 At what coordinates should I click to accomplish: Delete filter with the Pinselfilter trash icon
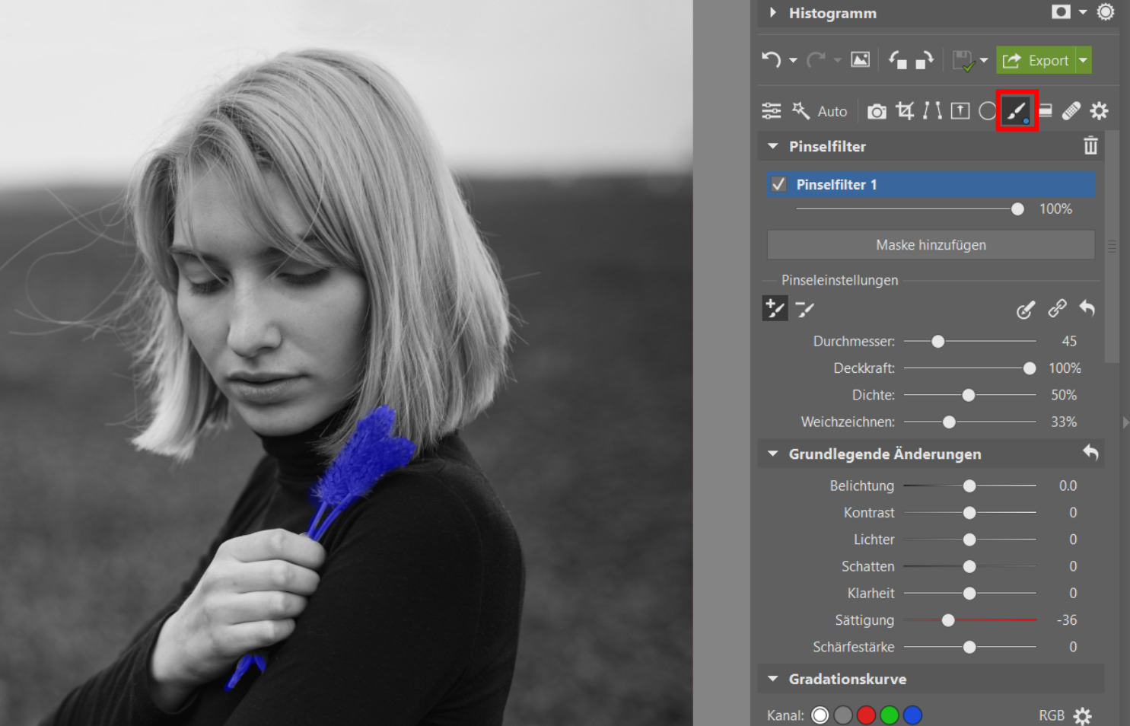tap(1090, 146)
